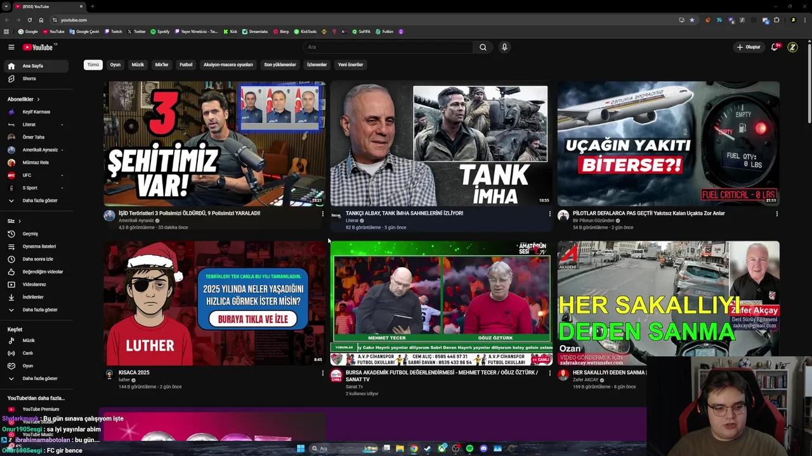Click the Bir Pilotun Gözünden channel avatar

click(563, 215)
